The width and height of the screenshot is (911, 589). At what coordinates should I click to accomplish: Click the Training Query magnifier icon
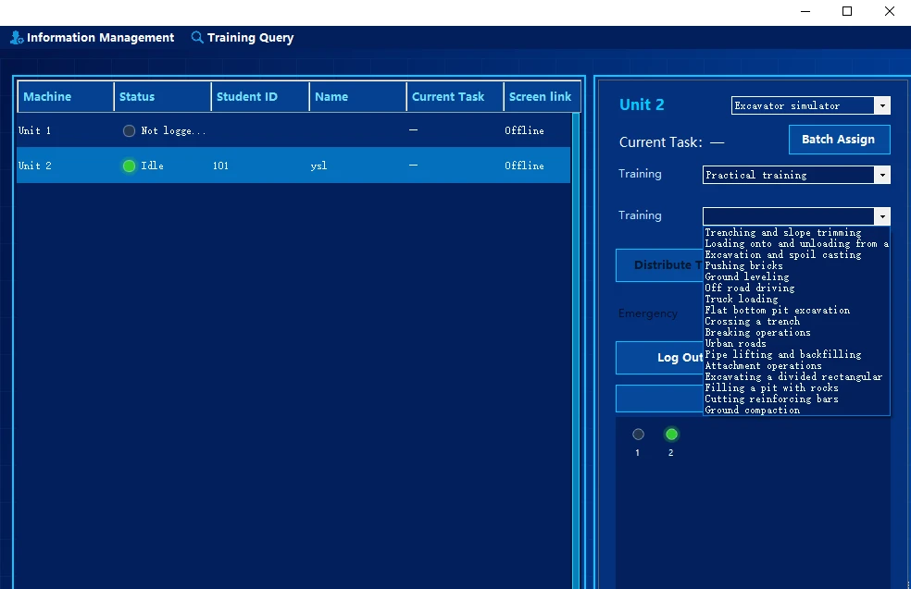pyautogui.click(x=197, y=37)
